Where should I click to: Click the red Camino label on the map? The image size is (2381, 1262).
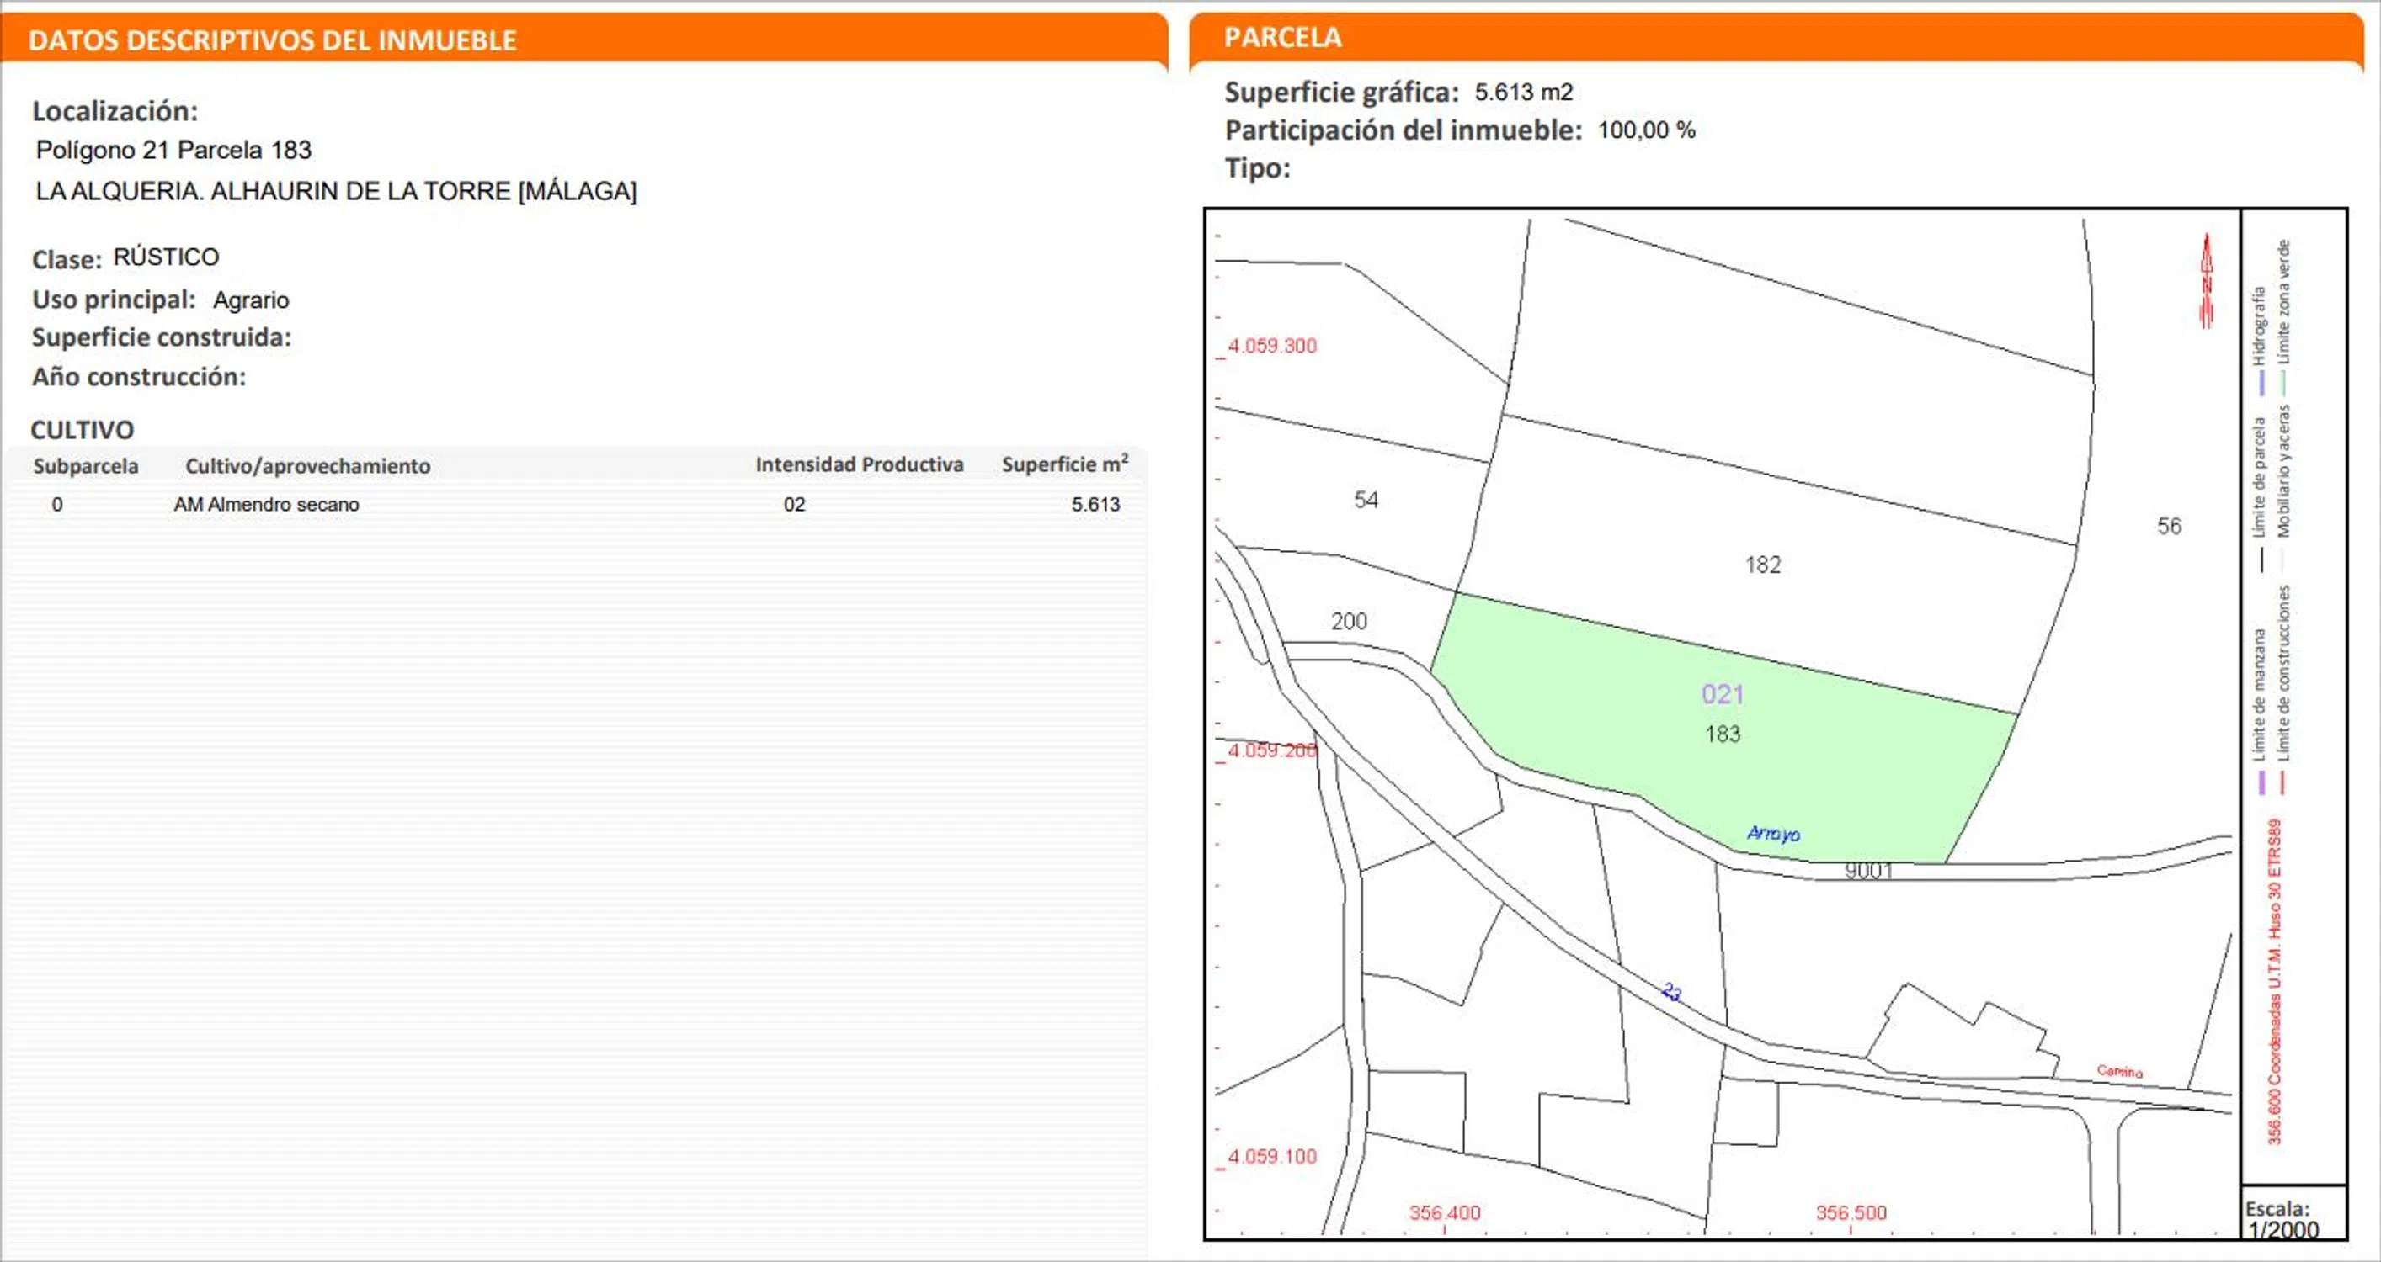(2118, 1071)
